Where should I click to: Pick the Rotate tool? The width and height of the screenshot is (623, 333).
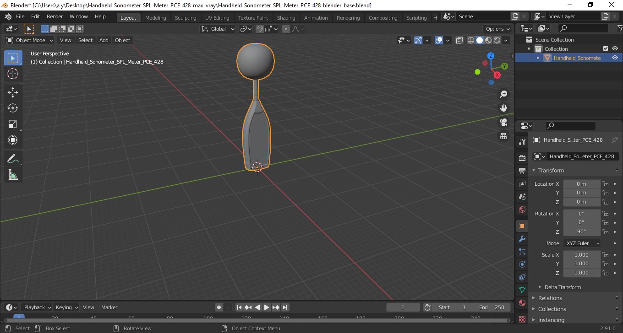(13, 108)
